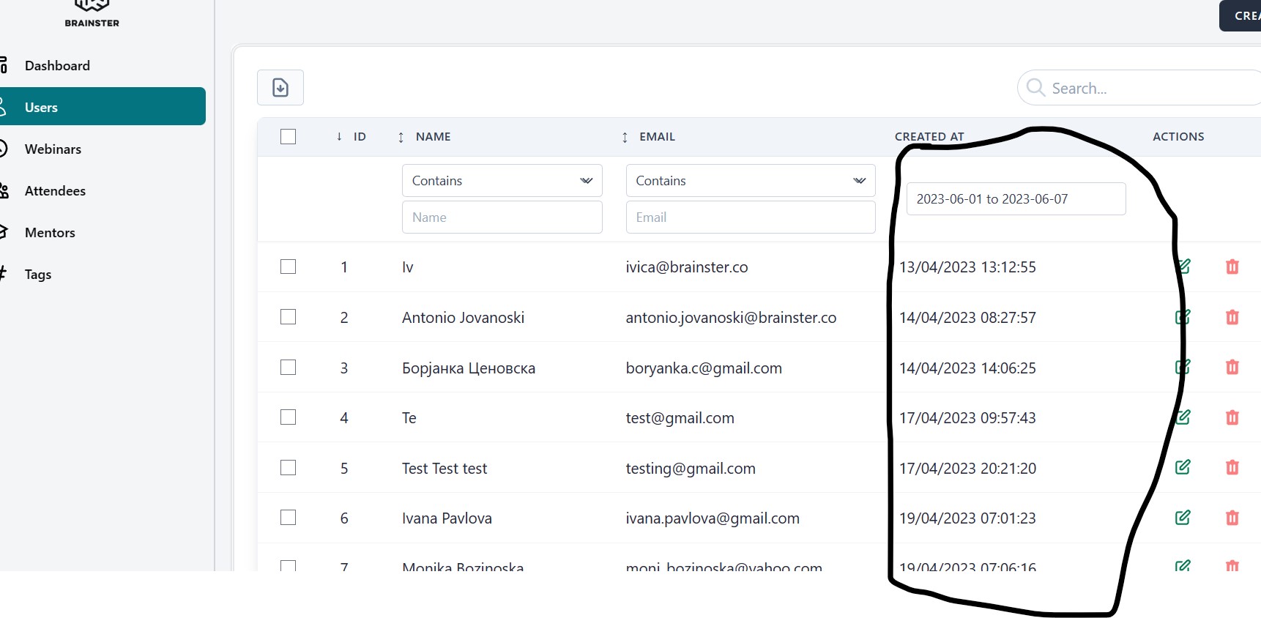1261x618 pixels.
Task: Open the Created At date range picker
Action: [x=1015, y=199]
